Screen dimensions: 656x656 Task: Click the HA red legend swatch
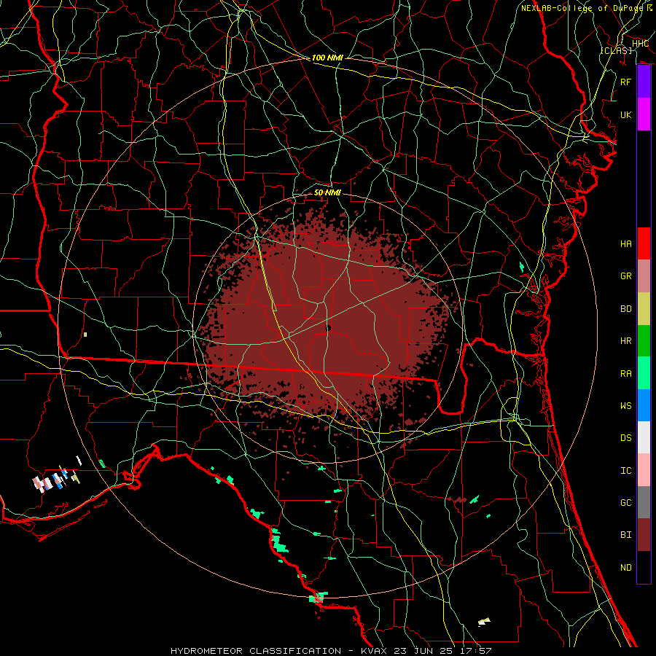[644, 243]
